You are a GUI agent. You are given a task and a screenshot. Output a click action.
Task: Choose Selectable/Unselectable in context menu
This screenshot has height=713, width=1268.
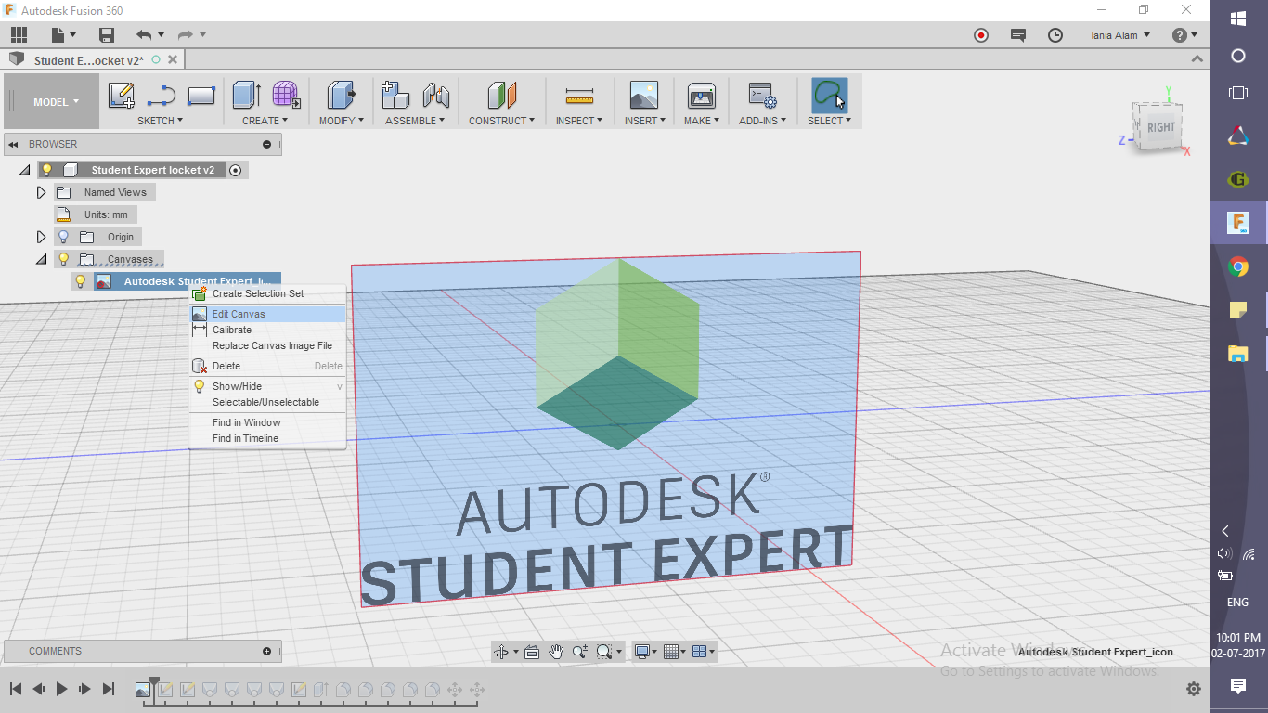point(267,402)
